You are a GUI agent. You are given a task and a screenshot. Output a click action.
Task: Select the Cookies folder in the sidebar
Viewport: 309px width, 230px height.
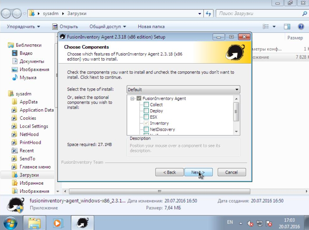tap(24, 118)
